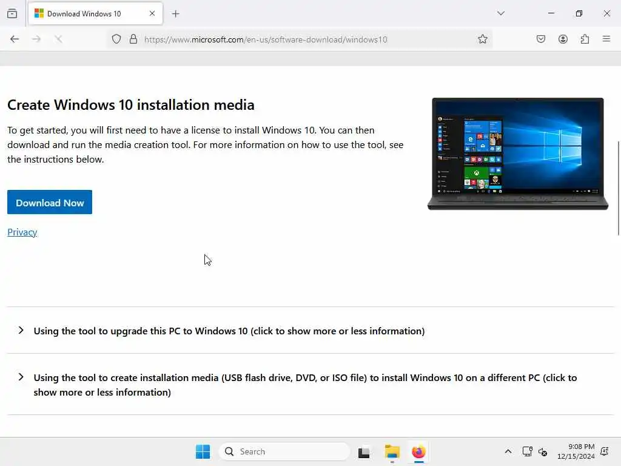Open clock showing 9:08 PM

click(576, 451)
